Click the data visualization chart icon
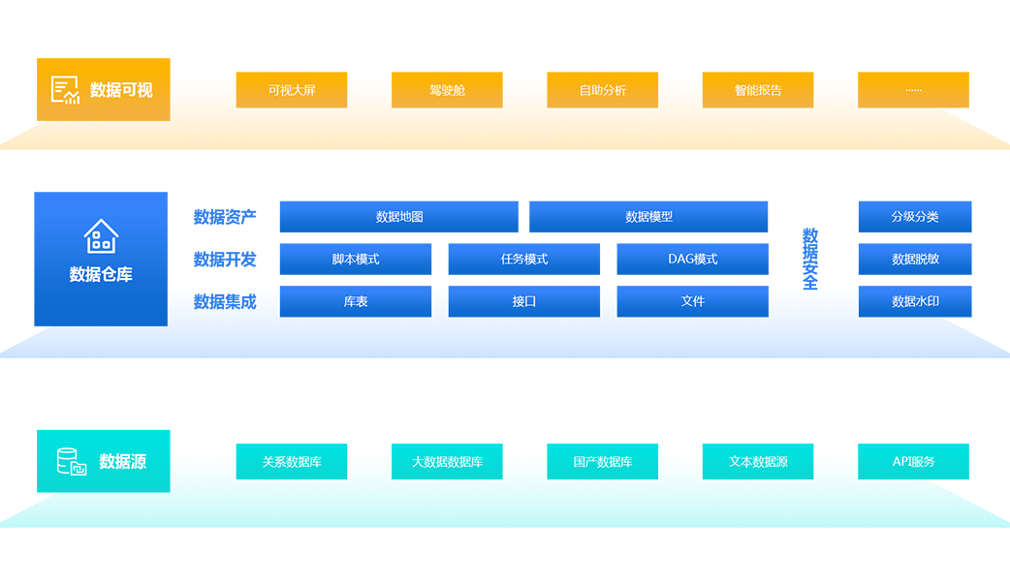This screenshot has height=585, width=1010. coord(66,90)
